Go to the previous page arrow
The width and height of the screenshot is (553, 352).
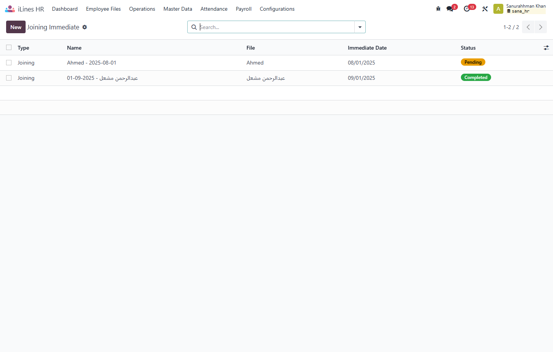coord(528,27)
